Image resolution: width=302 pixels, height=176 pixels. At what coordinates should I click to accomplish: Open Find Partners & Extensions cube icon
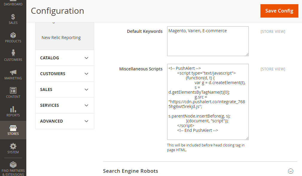[x=13, y=165]
